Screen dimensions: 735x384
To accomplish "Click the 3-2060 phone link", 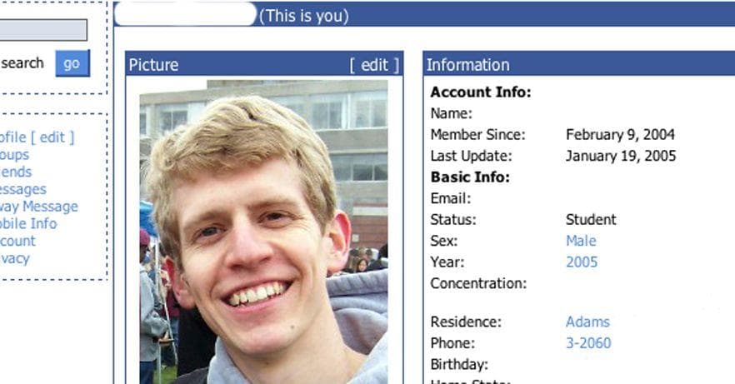I will (588, 343).
